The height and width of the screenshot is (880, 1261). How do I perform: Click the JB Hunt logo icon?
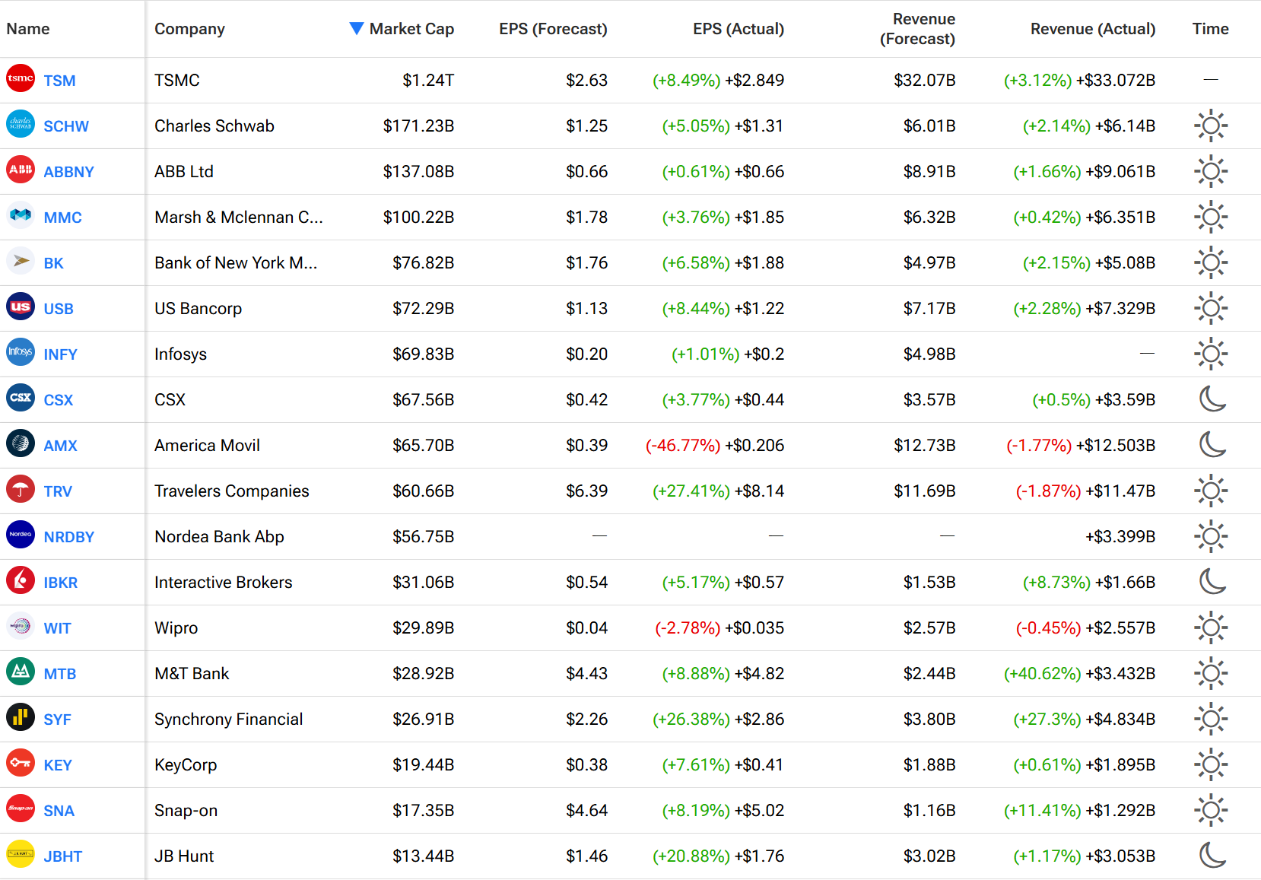click(x=21, y=854)
